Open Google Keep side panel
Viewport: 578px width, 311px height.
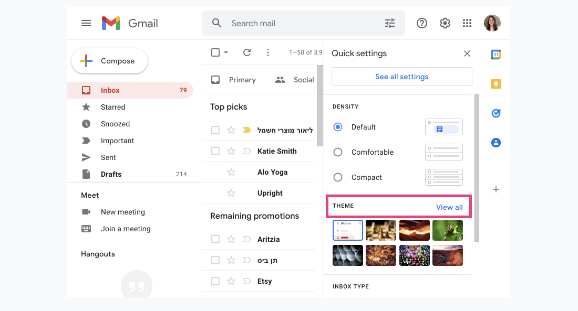pos(496,84)
